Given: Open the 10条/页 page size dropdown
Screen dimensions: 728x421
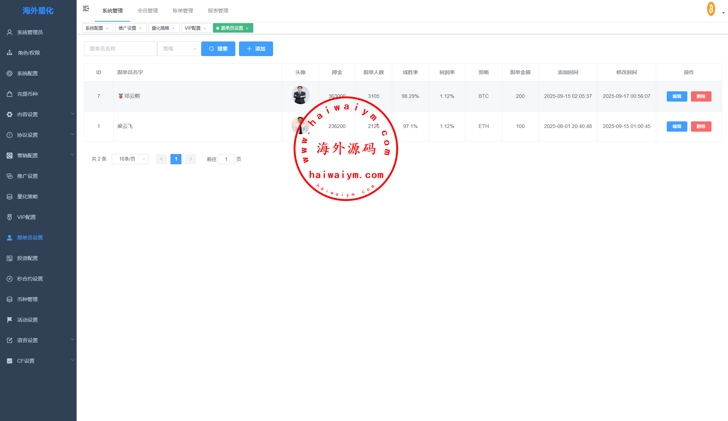Looking at the screenshot, I should pos(130,159).
